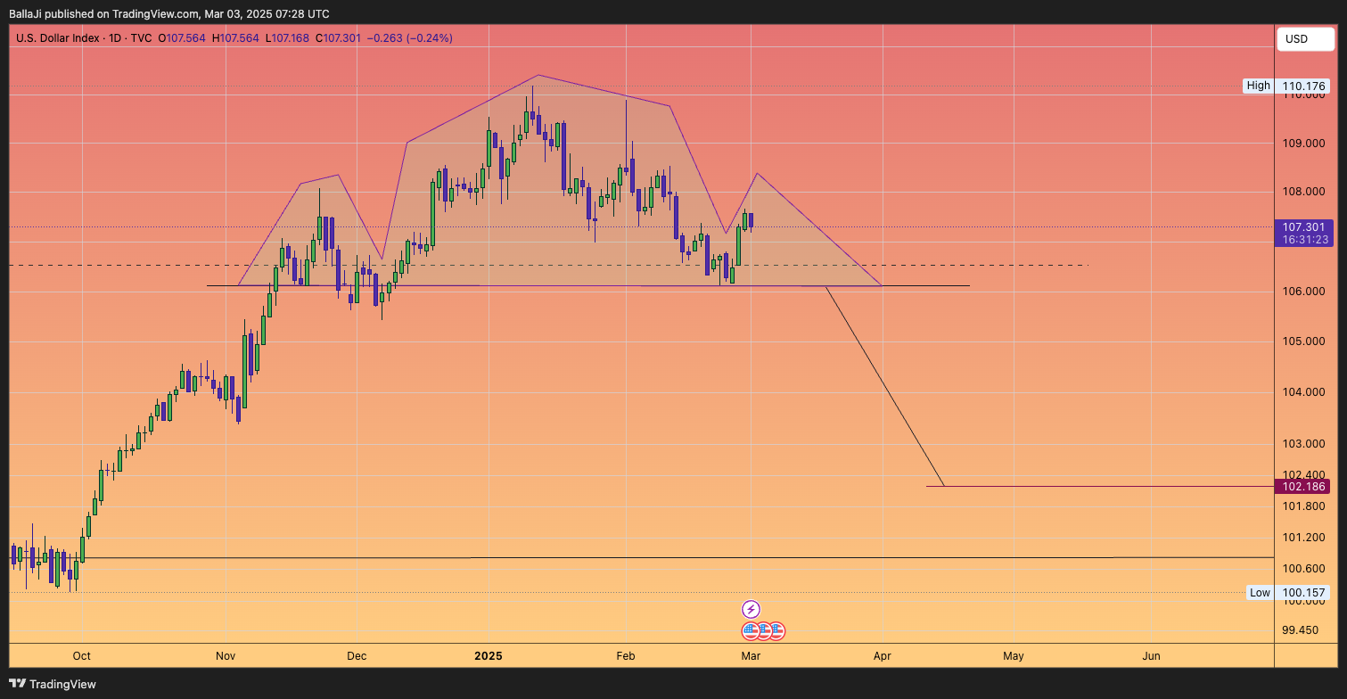
Task: Click the H107.564 high value
Action: pos(235,38)
